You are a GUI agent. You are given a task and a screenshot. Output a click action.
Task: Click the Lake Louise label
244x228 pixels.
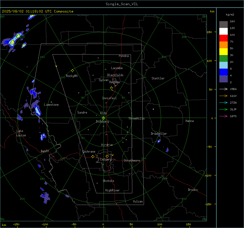21,133
